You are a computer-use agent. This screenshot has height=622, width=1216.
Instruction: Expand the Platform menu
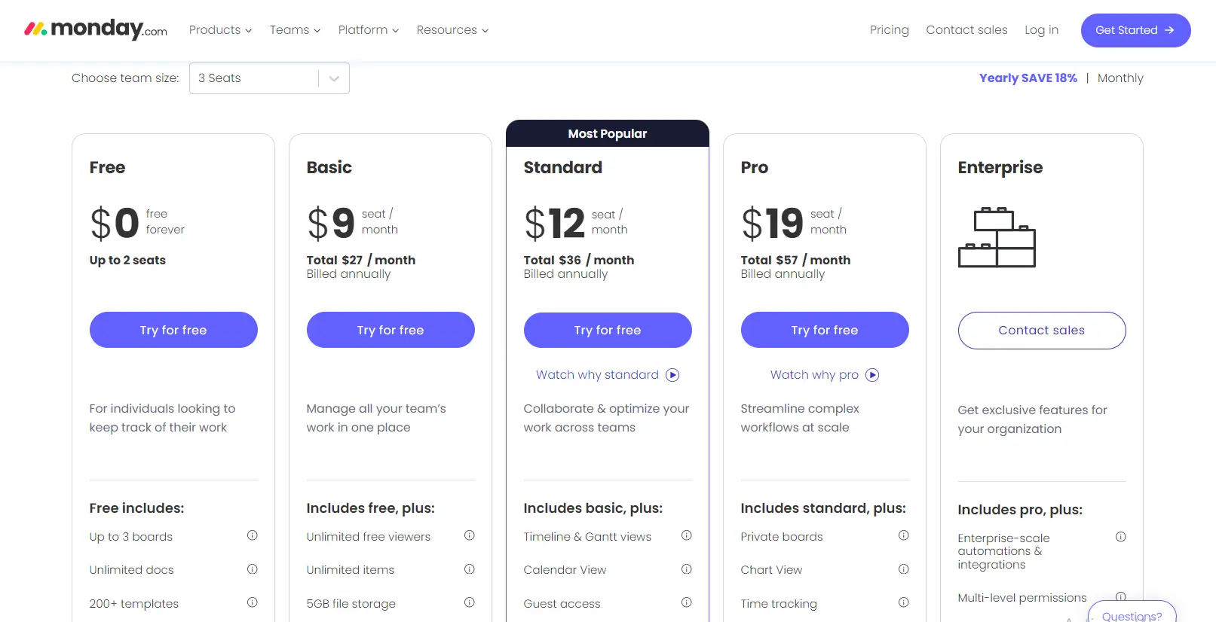tap(368, 30)
